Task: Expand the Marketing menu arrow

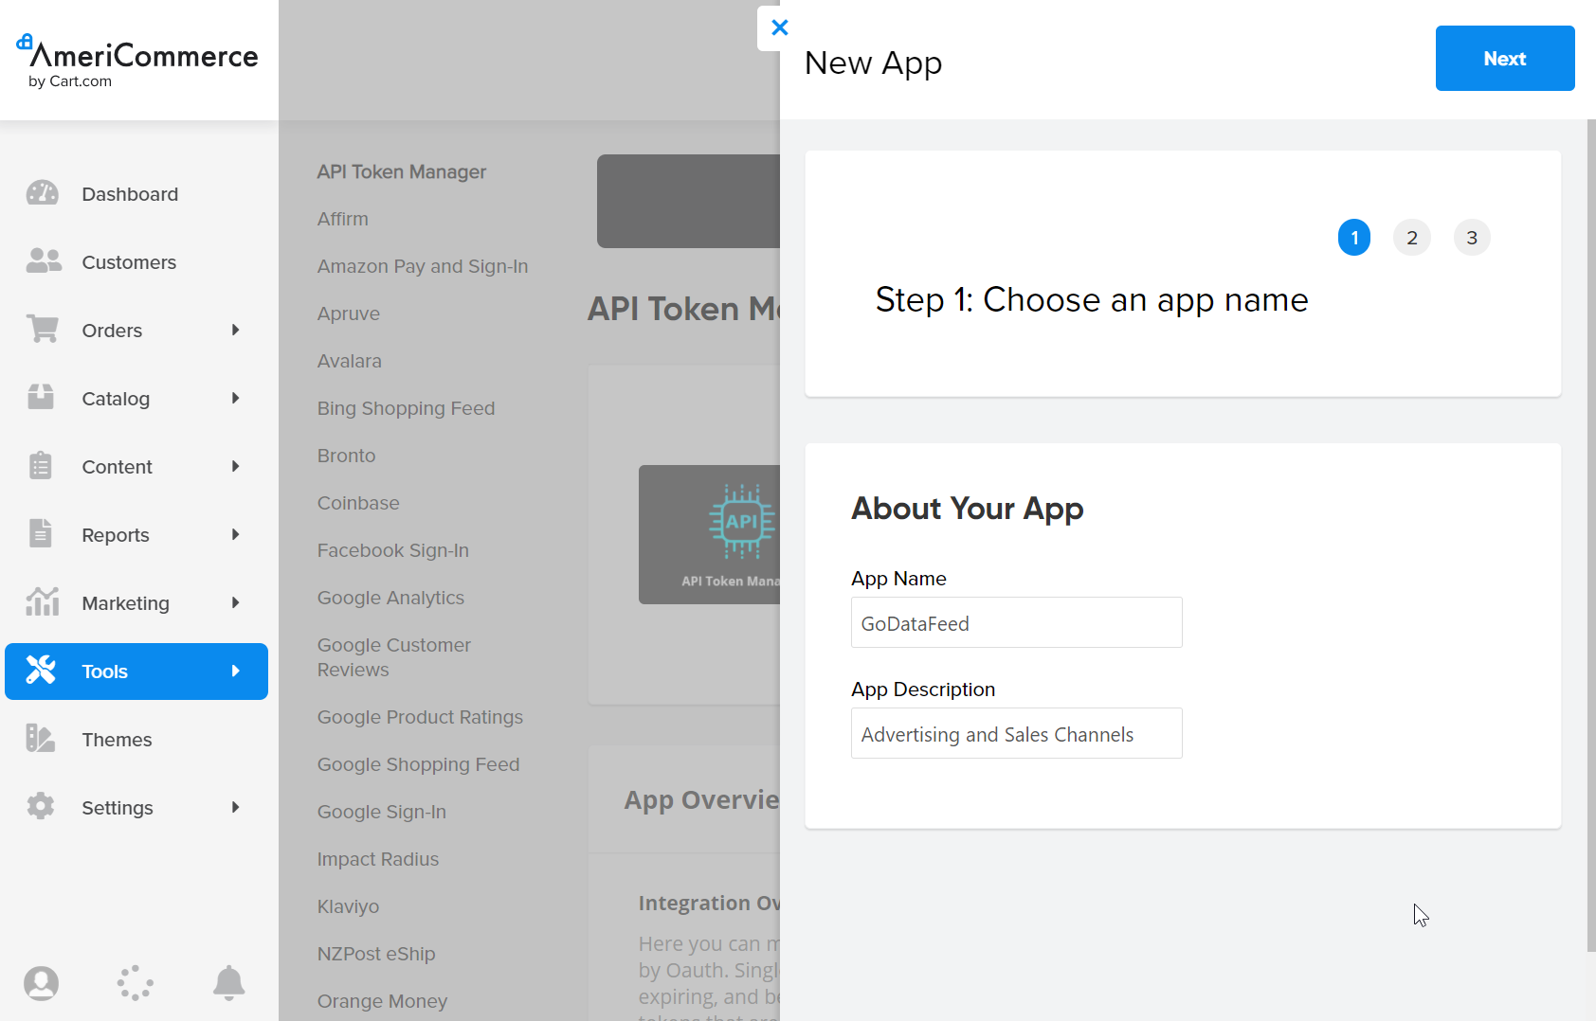Action: click(236, 602)
